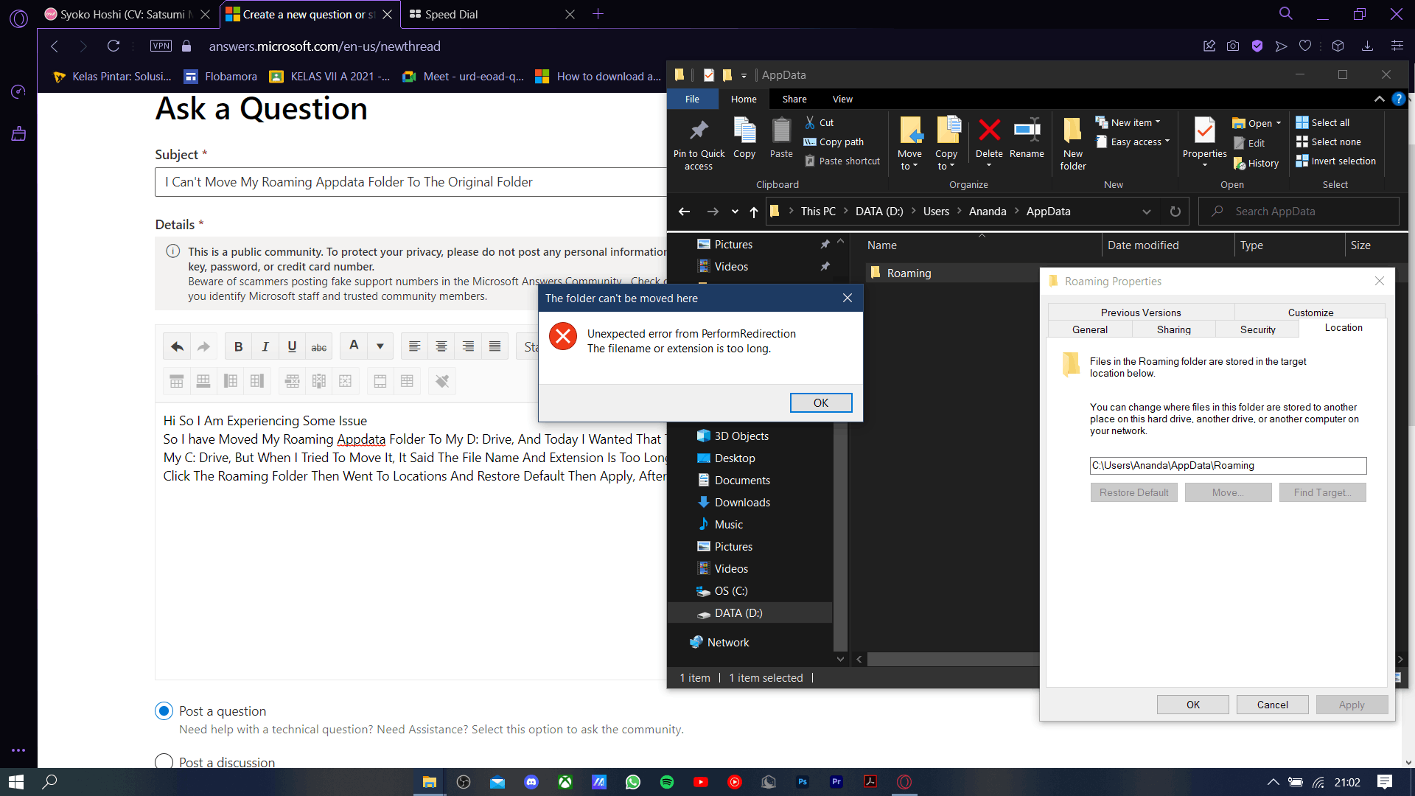Click the Delete icon in ribbon
Viewport: 1415px width, 796px height.
pyautogui.click(x=989, y=132)
